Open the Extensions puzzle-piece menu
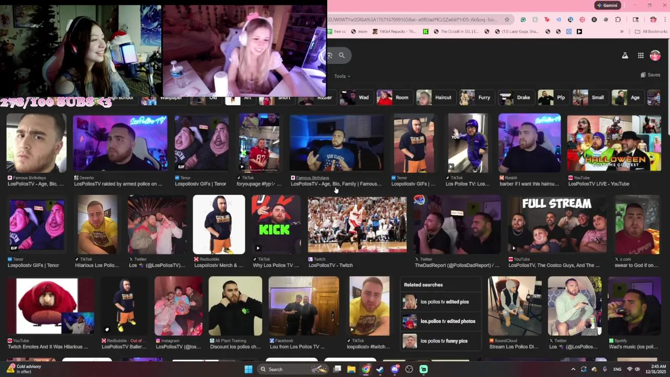The width and height of the screenshot is (670, 377). 618,20
